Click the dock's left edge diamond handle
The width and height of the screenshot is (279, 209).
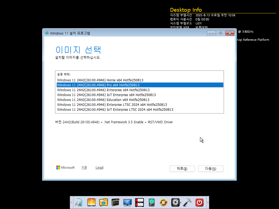(x=71, y=202)
